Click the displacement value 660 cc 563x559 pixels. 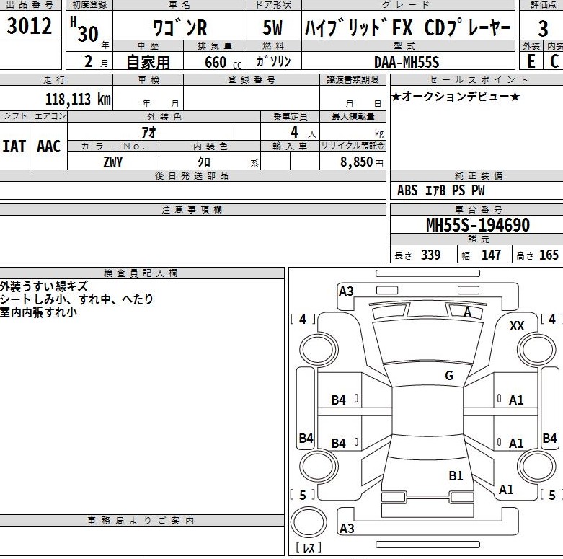pos(223,62)
